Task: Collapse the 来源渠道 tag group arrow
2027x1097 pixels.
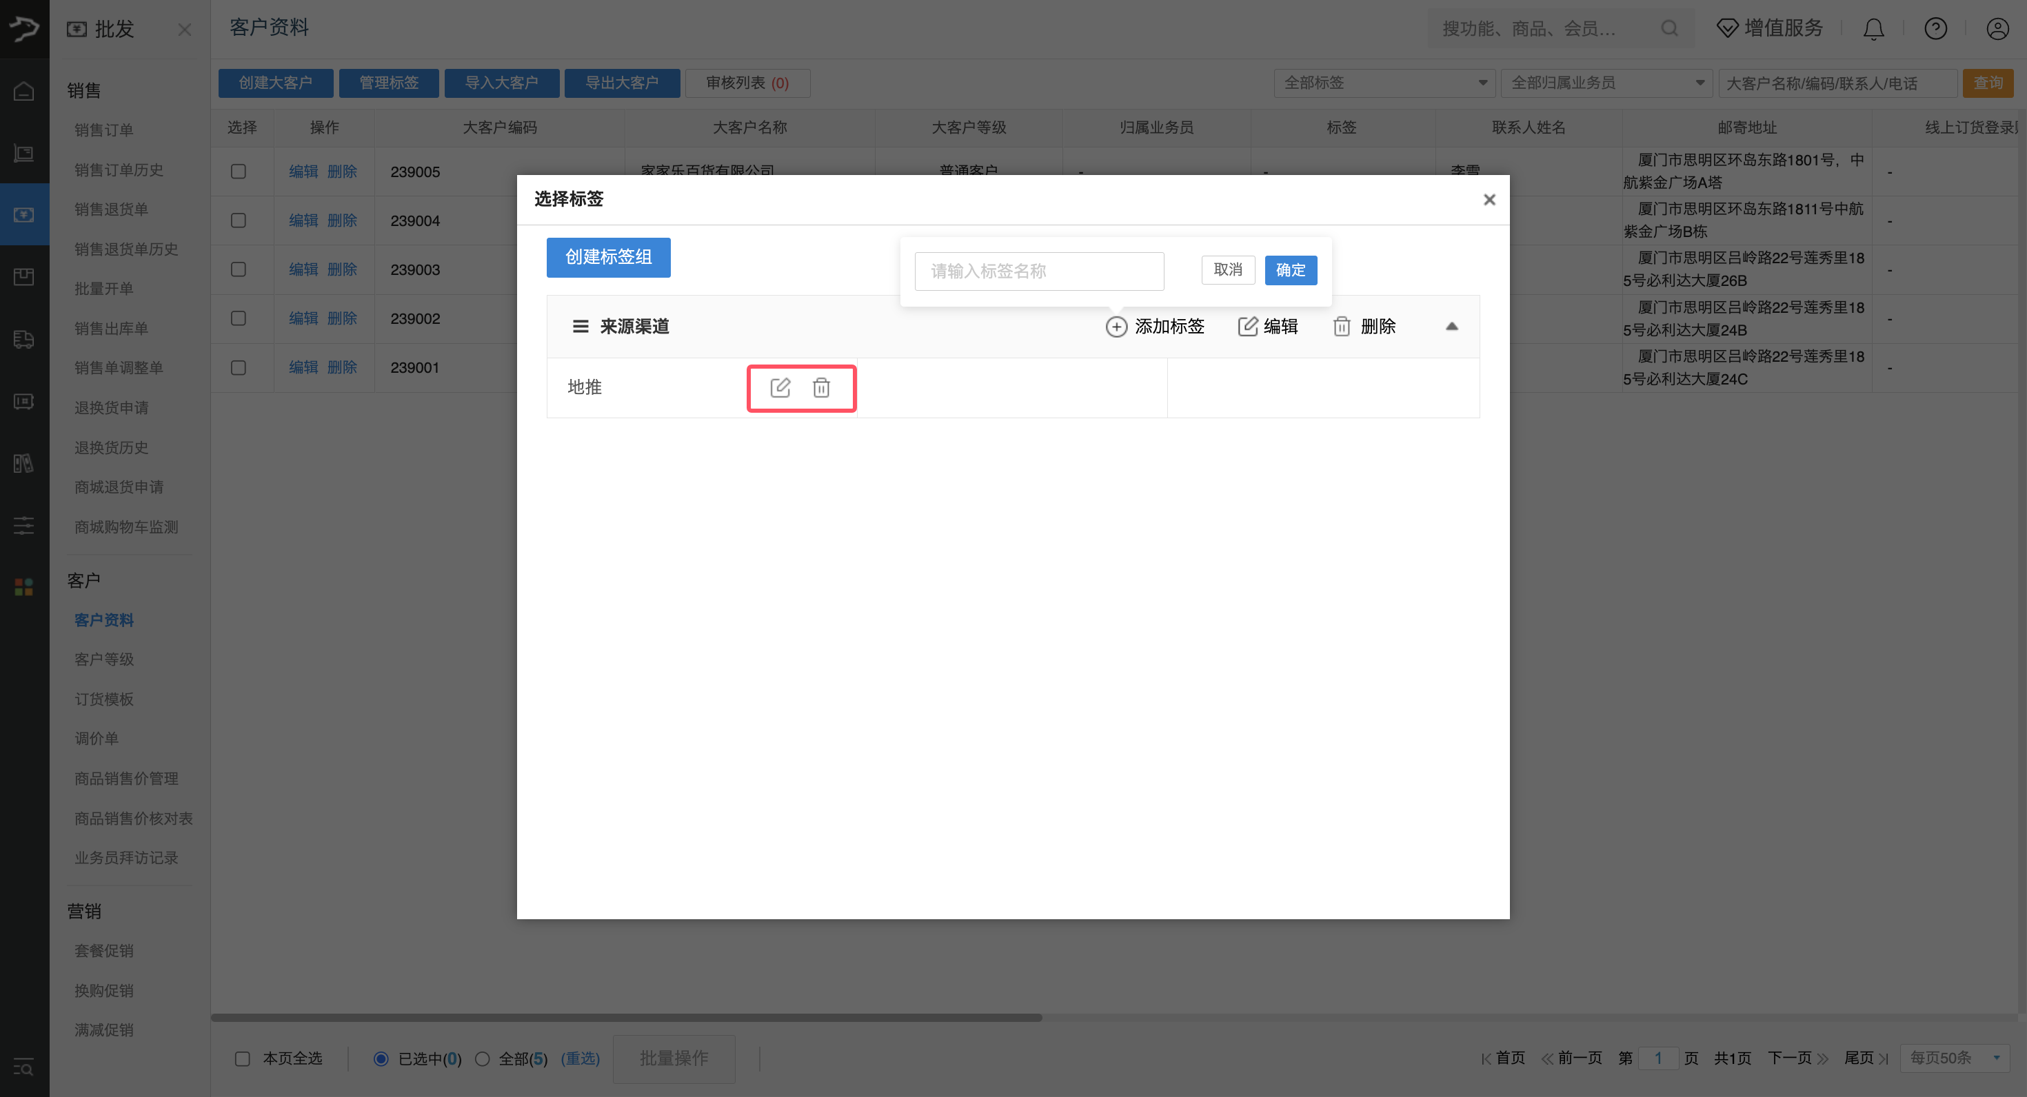Action: [1451, 327]
